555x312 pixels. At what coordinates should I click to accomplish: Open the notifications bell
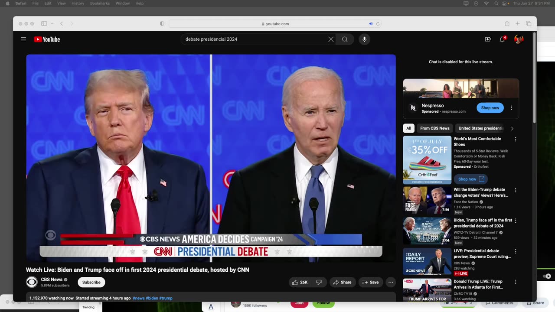pyautogui.click(x=502, y=39)
